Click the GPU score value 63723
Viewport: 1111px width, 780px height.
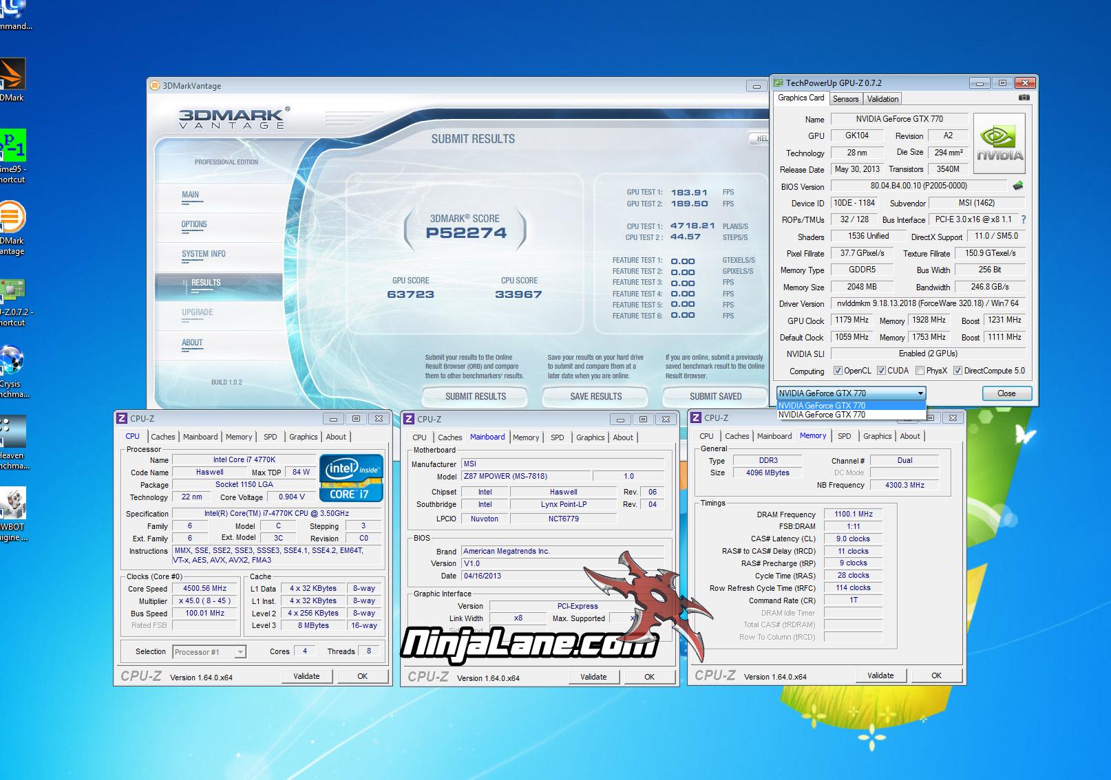(410, 294)
